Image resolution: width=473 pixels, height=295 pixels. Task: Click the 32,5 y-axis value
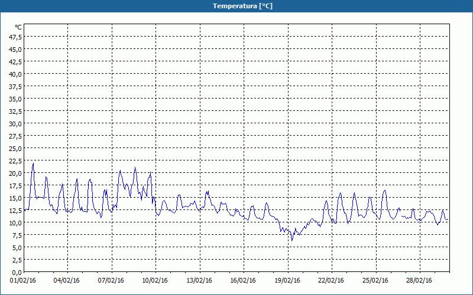click(15, 112)
